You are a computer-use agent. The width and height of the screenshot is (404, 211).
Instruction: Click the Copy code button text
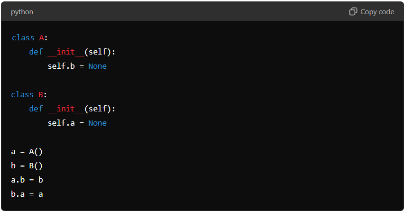[377, 12]
